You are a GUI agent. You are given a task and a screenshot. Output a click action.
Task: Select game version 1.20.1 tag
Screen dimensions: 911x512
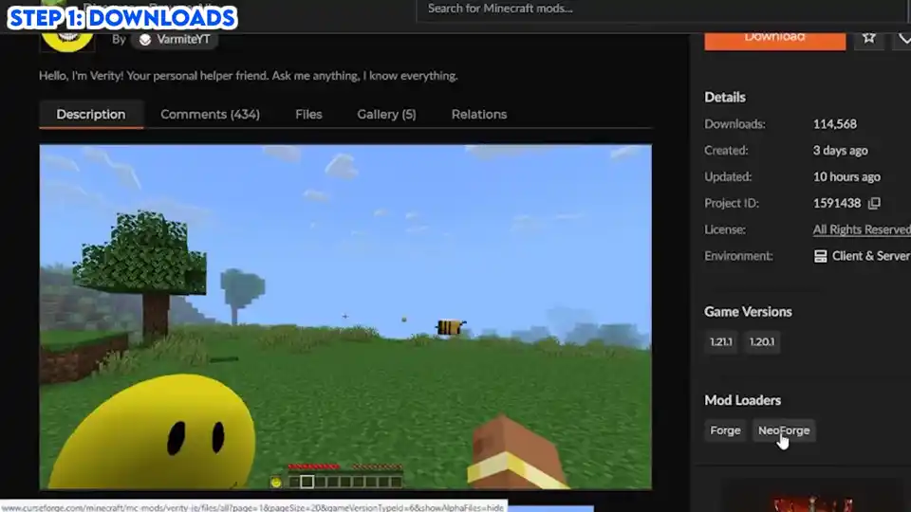coord(762,342)
